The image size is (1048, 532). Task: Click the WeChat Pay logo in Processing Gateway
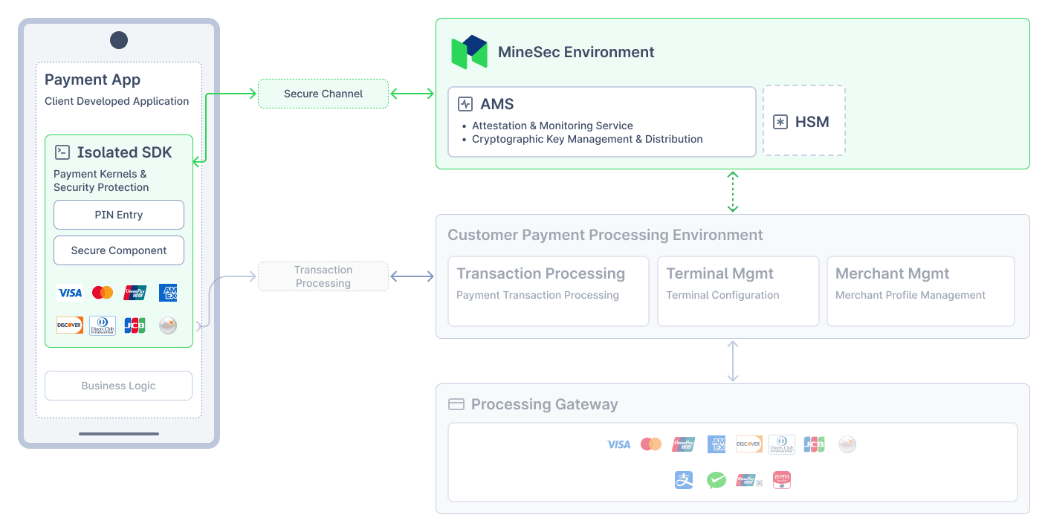click(x=717, y=480)
